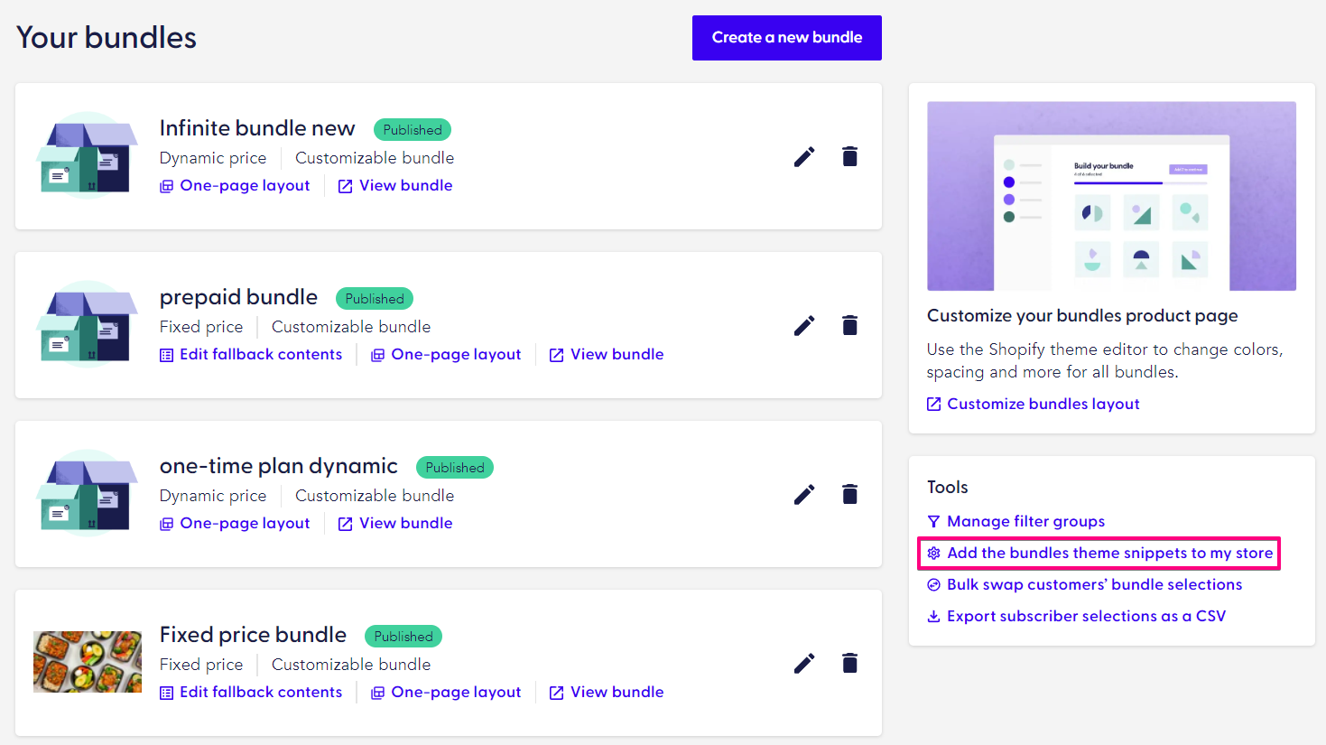Open One-page layout for prepaid bundle

coord(456,354)
